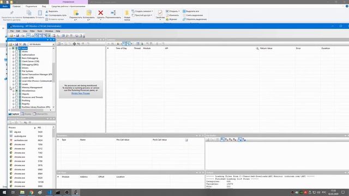Click the Monitor New Process link

pos(81,93)
